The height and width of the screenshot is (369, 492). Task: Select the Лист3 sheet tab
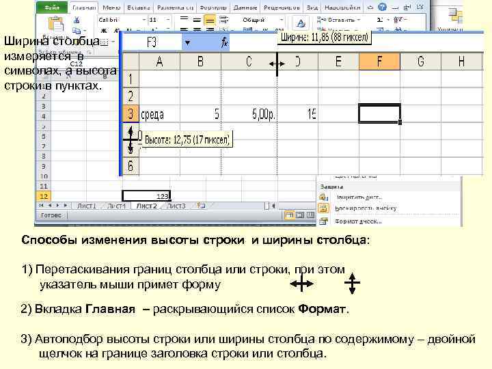176,206
